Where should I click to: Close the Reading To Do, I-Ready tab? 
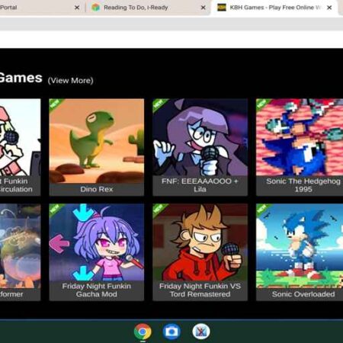(203, 8)
